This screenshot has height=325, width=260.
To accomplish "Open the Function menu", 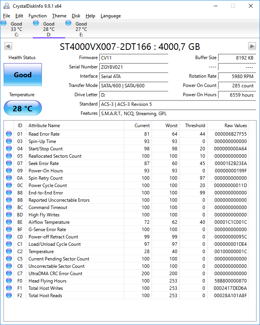I will pyautogui.click(x=37, y=16).
